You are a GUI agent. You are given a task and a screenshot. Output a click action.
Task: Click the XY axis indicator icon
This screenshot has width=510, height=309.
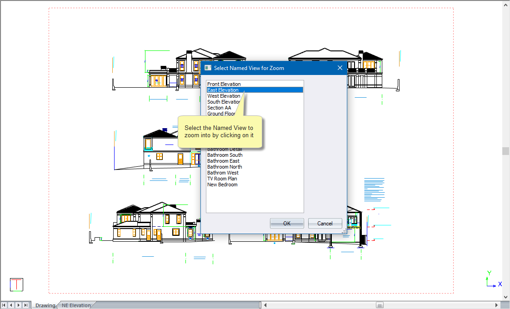pyautogui.click(x=492, y=279)
